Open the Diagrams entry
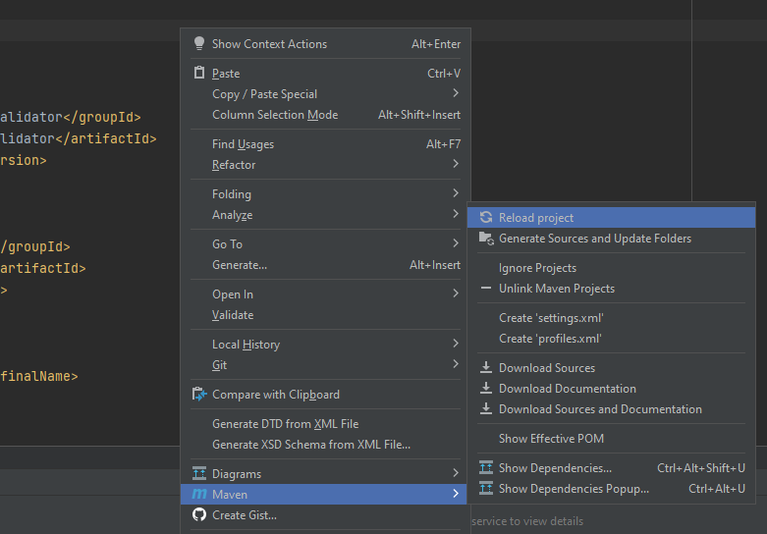Viewport: 767px width, 534px height. (325, 474)
